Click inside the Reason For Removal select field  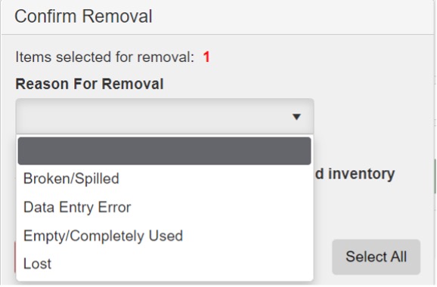coord(165,116)
